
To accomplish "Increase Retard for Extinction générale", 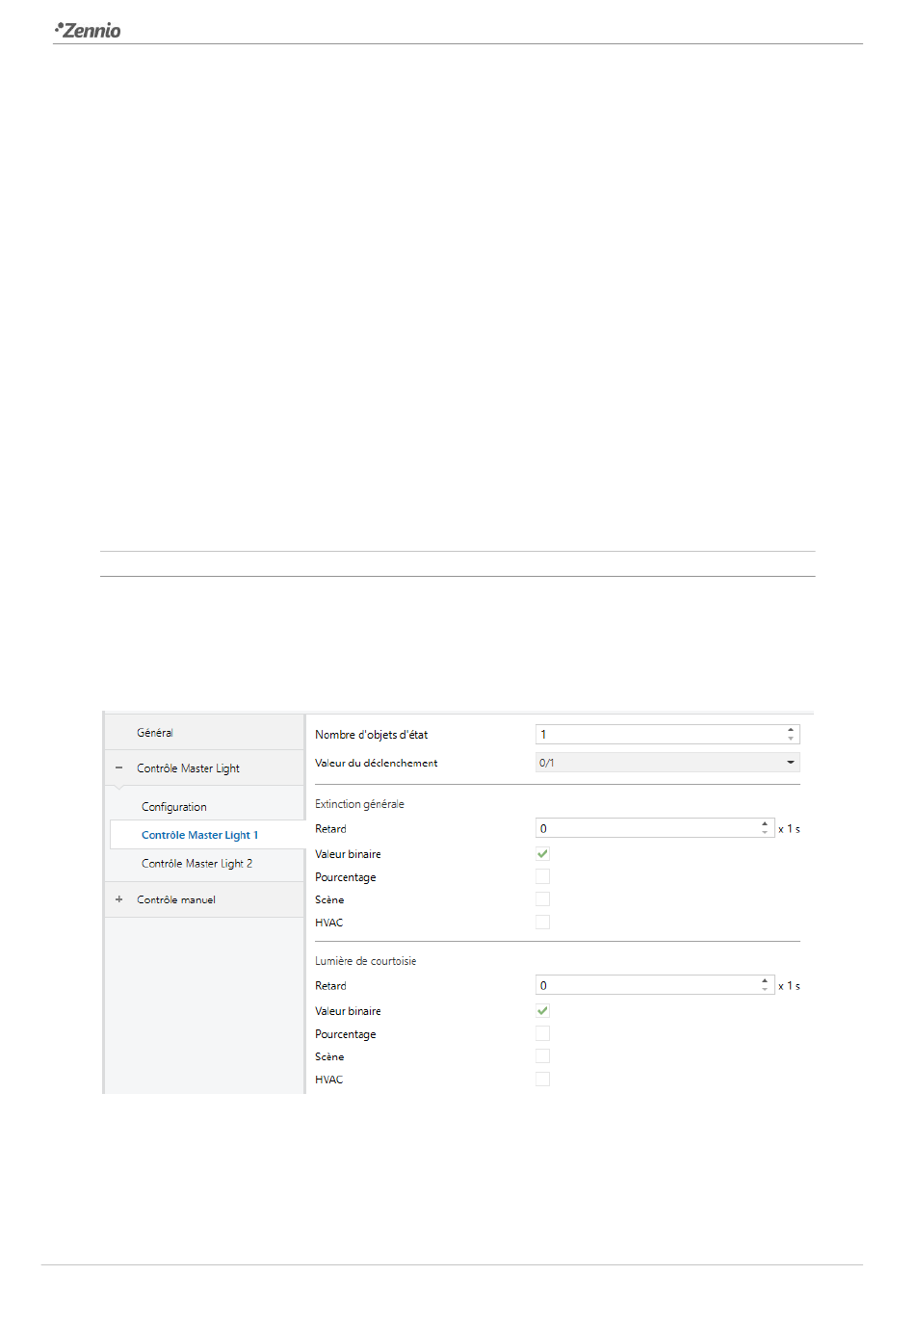I will point(765,823).
